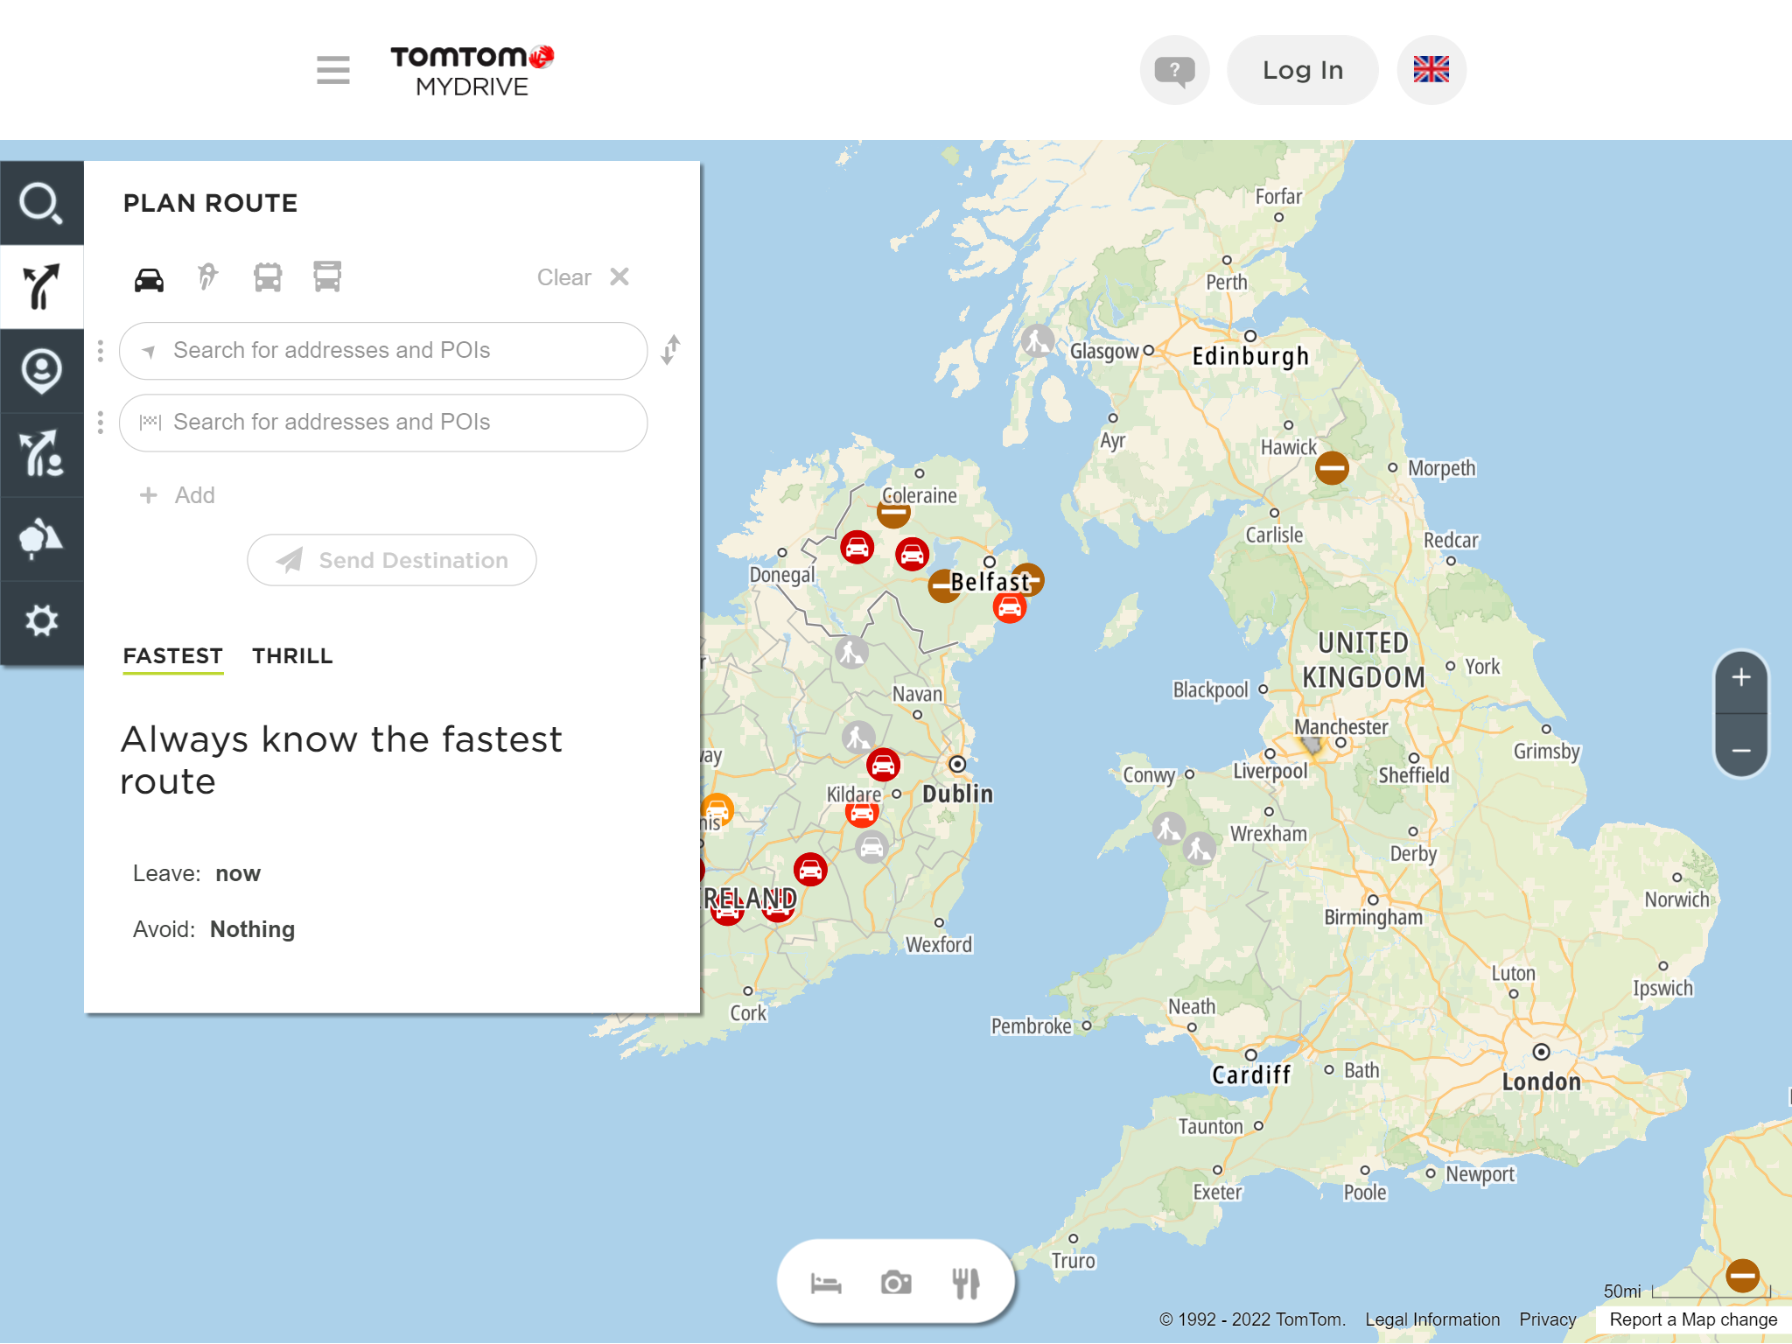Open the Road Trips sidebar icon

[41, 539]
